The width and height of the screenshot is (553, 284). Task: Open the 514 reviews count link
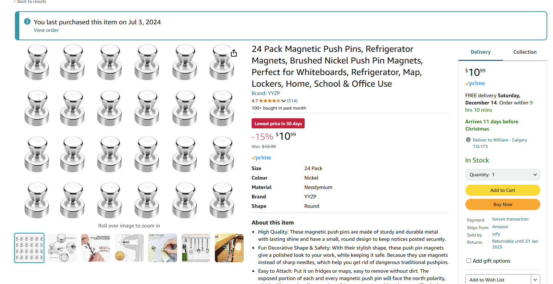[292, 101]
